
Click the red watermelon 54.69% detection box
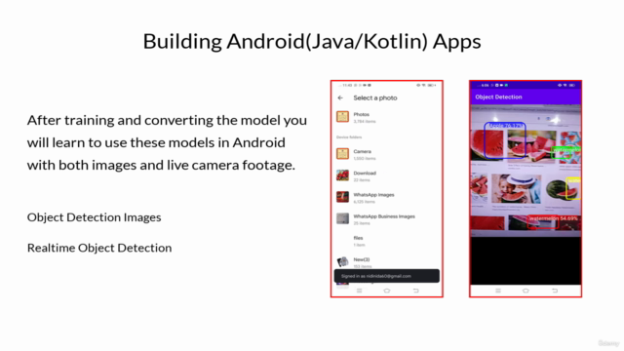pos(543,222)
